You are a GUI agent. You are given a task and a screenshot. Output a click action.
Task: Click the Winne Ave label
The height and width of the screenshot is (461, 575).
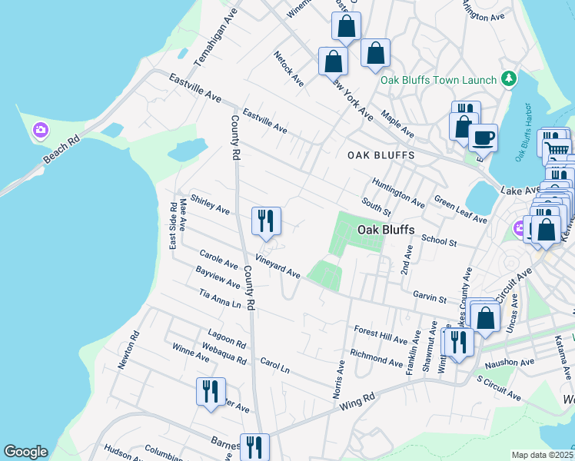191,353
